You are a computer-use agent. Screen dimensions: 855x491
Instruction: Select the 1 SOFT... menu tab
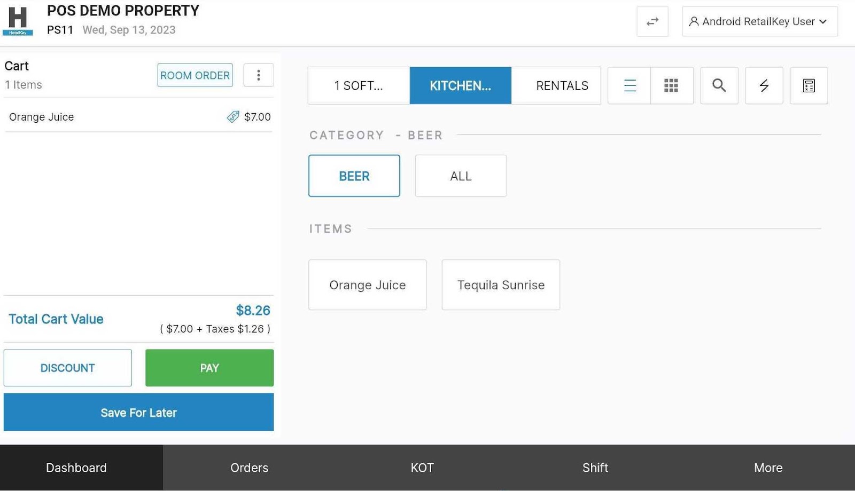pos(359,85)
